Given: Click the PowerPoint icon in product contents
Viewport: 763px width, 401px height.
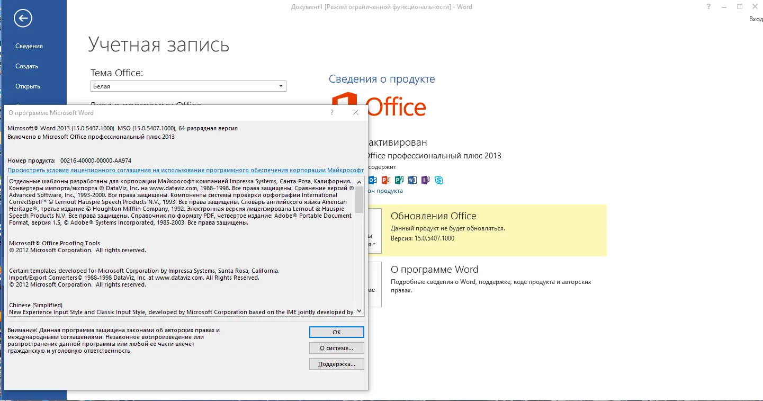Looking at the screenshot, I should 386,180.
